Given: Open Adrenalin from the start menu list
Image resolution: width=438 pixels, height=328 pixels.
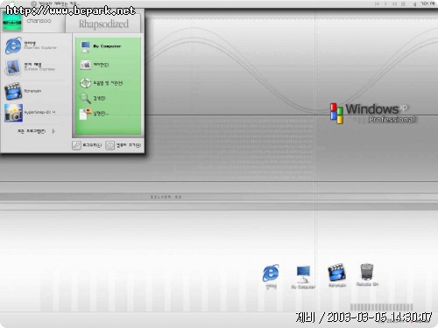Looking at the screenshot, I should click(24, 91).
